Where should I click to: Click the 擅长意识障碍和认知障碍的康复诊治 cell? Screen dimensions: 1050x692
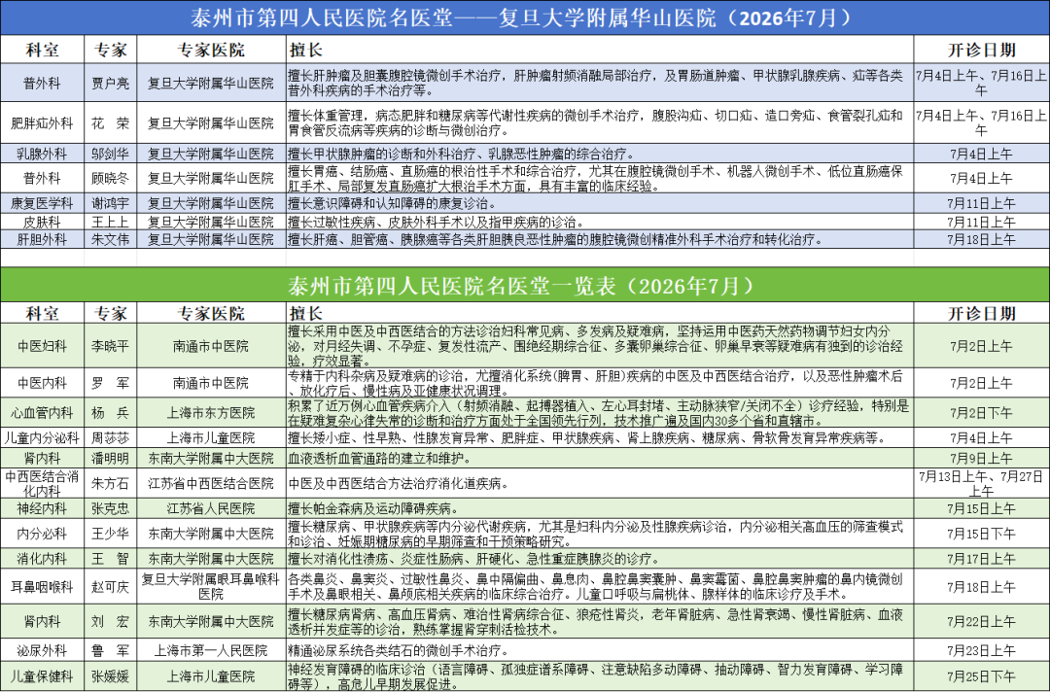[x=600, y=203]
